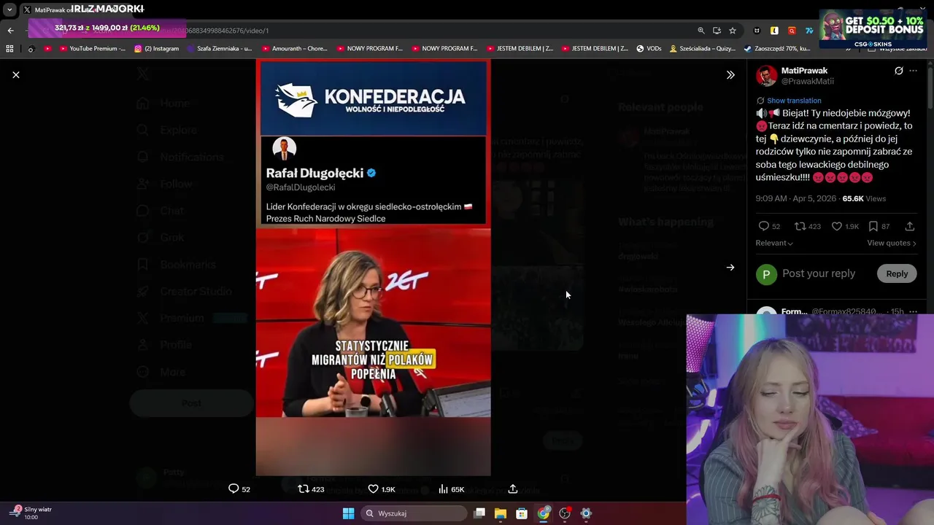Viewport: 934px width, 525px height.
Task: Go back with the browser back arrow
Action: point(10,31)
